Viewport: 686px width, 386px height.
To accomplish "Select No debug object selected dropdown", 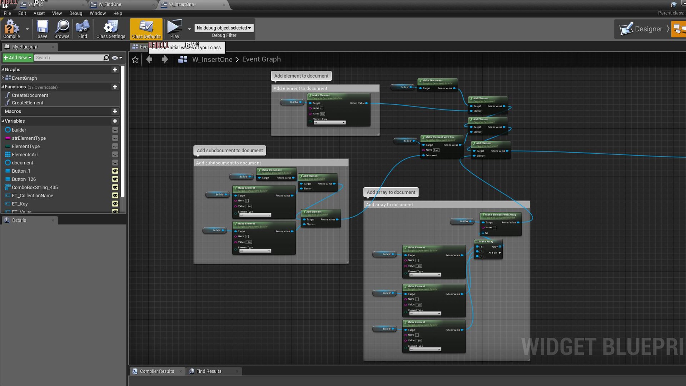I will click(224, 28).
